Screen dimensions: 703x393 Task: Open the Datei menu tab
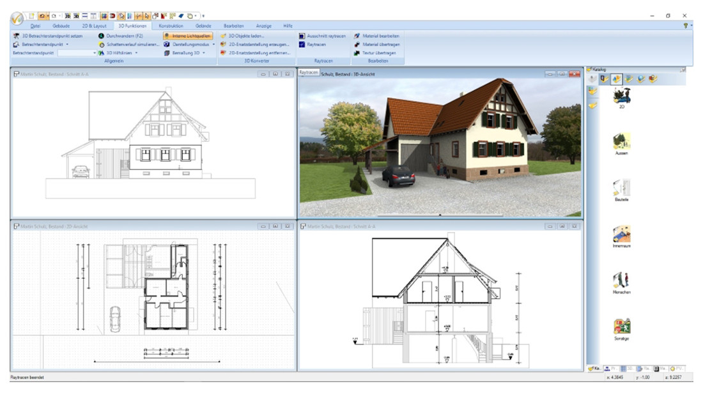[x=35, y=26]
